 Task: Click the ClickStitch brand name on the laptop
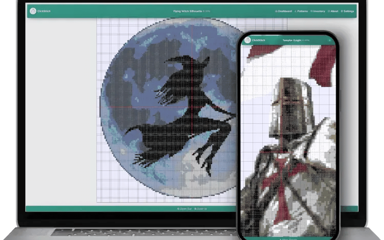tap(44, 11)
